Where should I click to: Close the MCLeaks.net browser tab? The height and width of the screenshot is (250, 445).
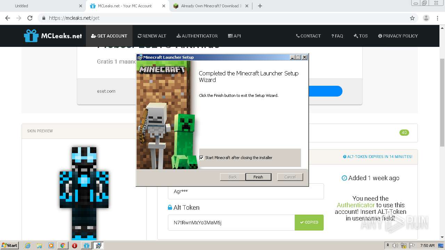pos(163,6)
